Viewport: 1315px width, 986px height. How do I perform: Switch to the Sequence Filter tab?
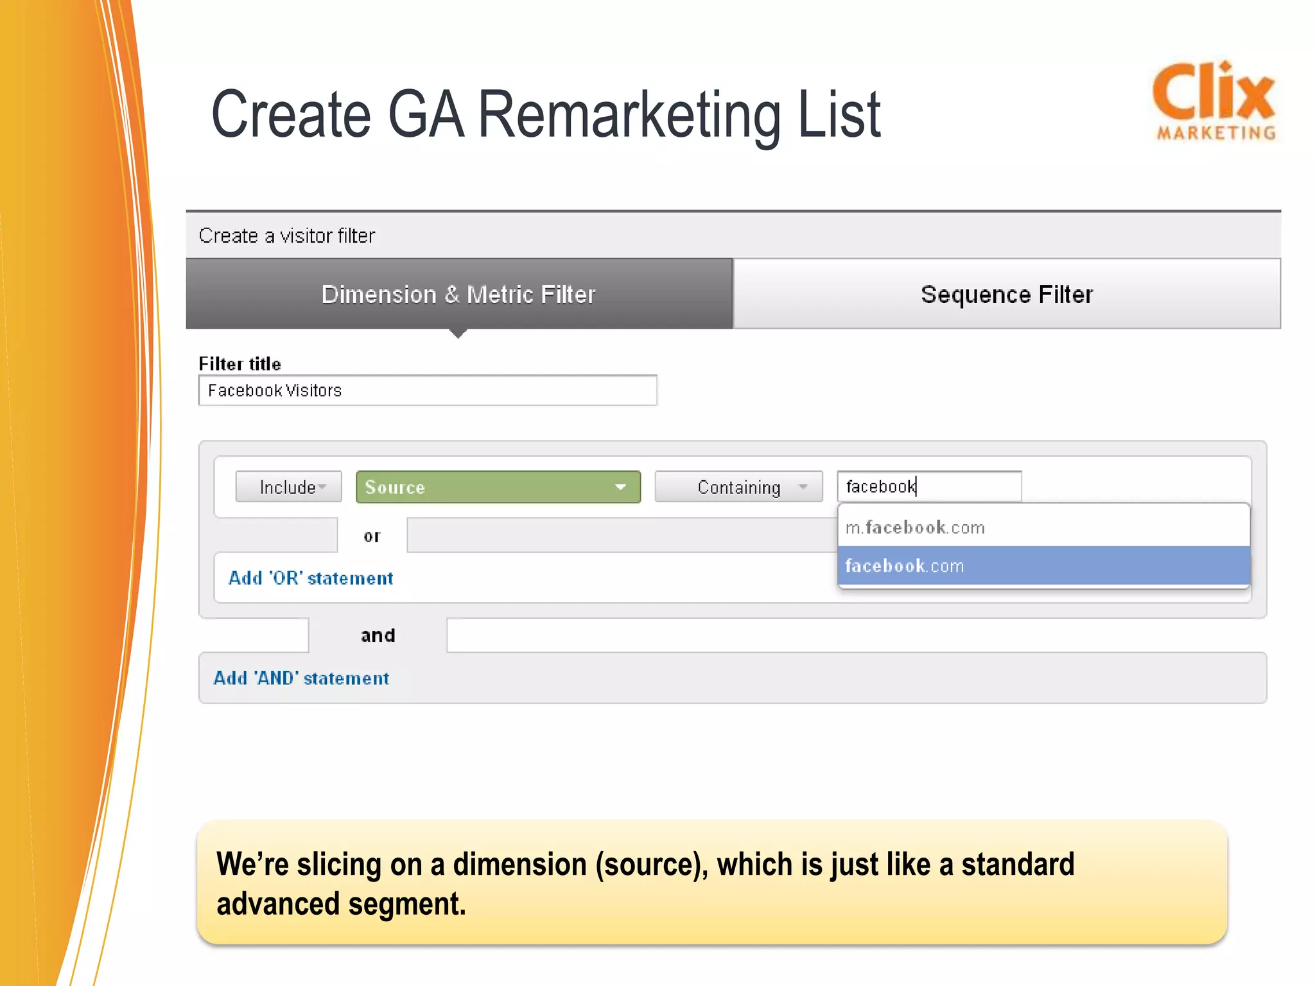point(1007,294)
